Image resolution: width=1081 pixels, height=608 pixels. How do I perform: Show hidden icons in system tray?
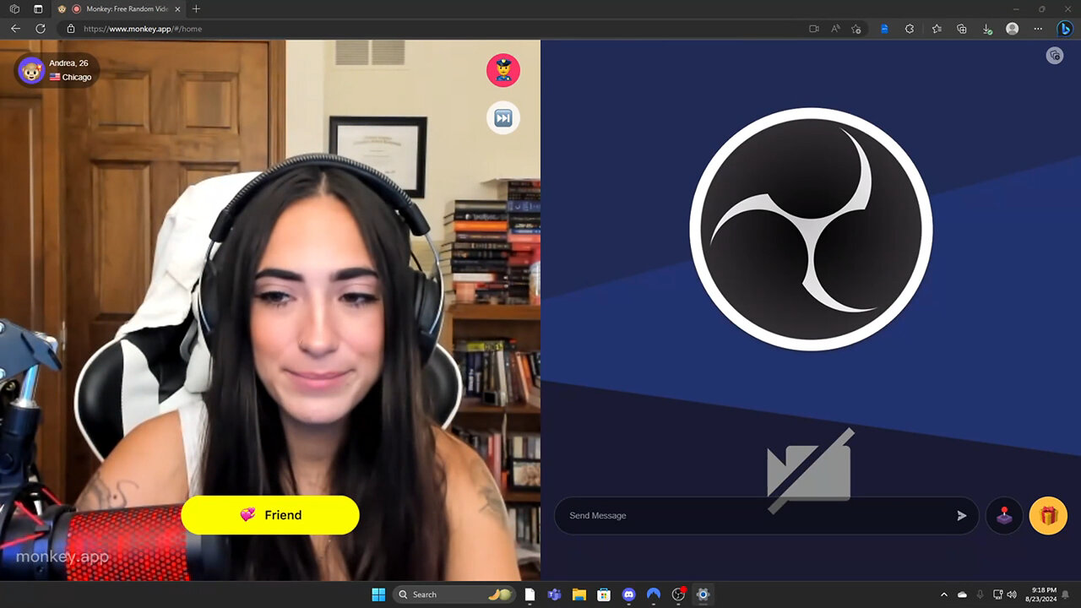(944, 594)
